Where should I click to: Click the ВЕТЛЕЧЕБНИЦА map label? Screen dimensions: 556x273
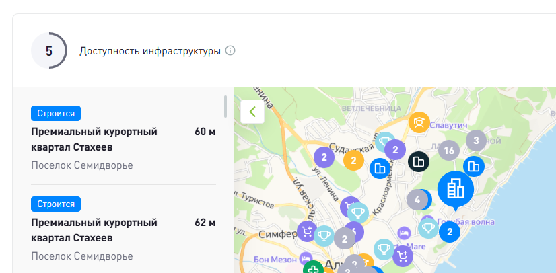pyautogui.click(x=372, y=108)
